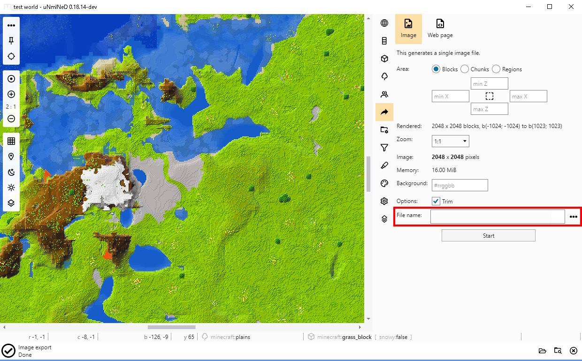Open the players icon in sidebar
The width and height of the screenshot is (582, 361).
pos(384,94)
